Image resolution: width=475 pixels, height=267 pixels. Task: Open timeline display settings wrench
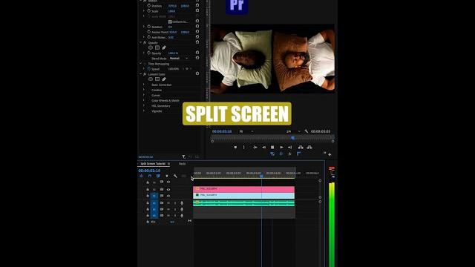point(175,176)
